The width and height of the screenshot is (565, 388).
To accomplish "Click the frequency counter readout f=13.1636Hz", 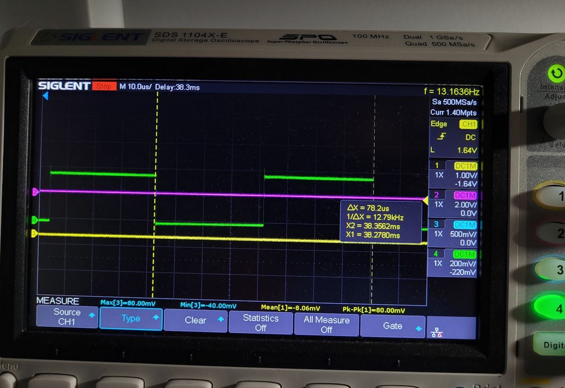I will pyautogui.click(x=454, y=91).
